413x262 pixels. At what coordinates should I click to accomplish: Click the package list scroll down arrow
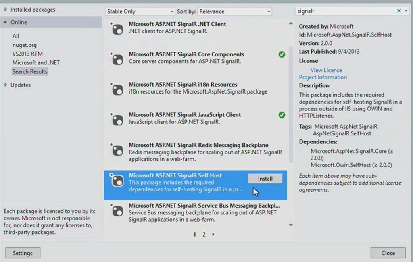(291, 225)
